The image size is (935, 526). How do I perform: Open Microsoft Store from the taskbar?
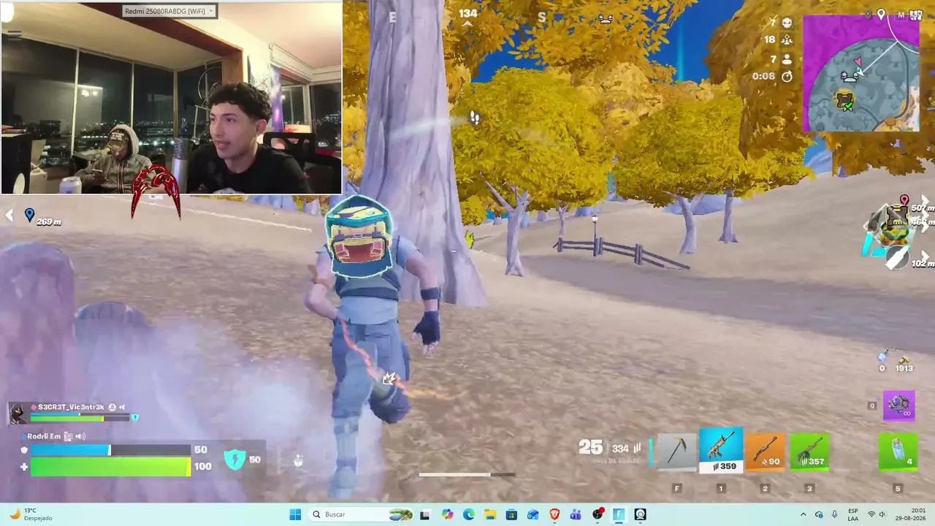(x=511, y=514)
